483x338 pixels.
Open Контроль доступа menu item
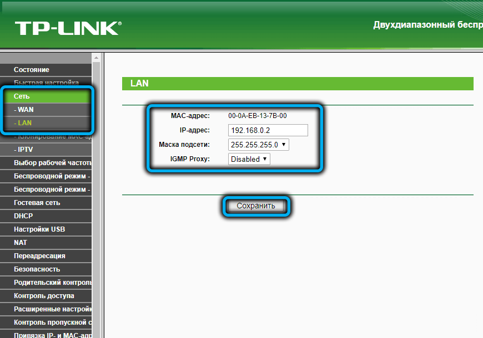click(x=44, y=296)
